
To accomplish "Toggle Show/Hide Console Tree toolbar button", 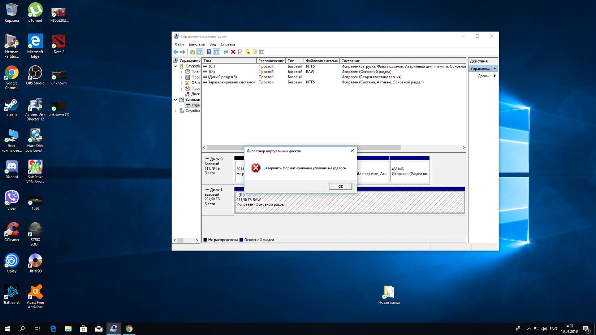I will coord(199,52).
